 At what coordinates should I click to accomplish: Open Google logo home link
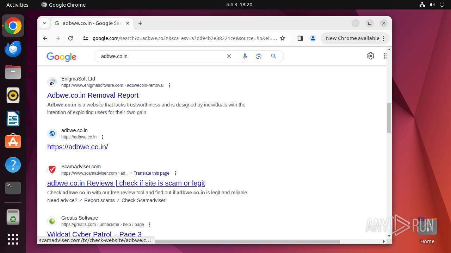pyautogui.click(x=62, y=57)
